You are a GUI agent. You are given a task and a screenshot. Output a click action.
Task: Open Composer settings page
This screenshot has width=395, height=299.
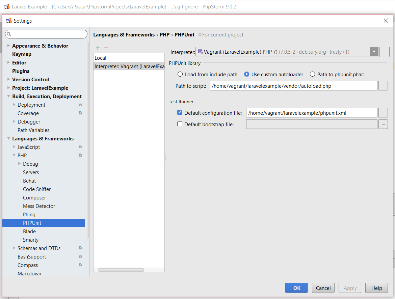coord(34,197)
